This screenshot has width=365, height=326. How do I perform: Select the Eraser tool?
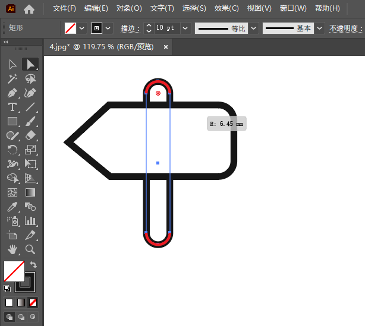click(x=30, y=135)
